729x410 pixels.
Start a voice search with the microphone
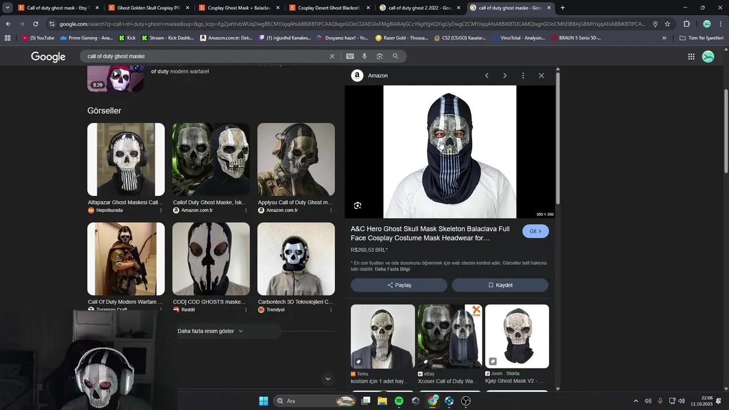[x=364, y=56]
